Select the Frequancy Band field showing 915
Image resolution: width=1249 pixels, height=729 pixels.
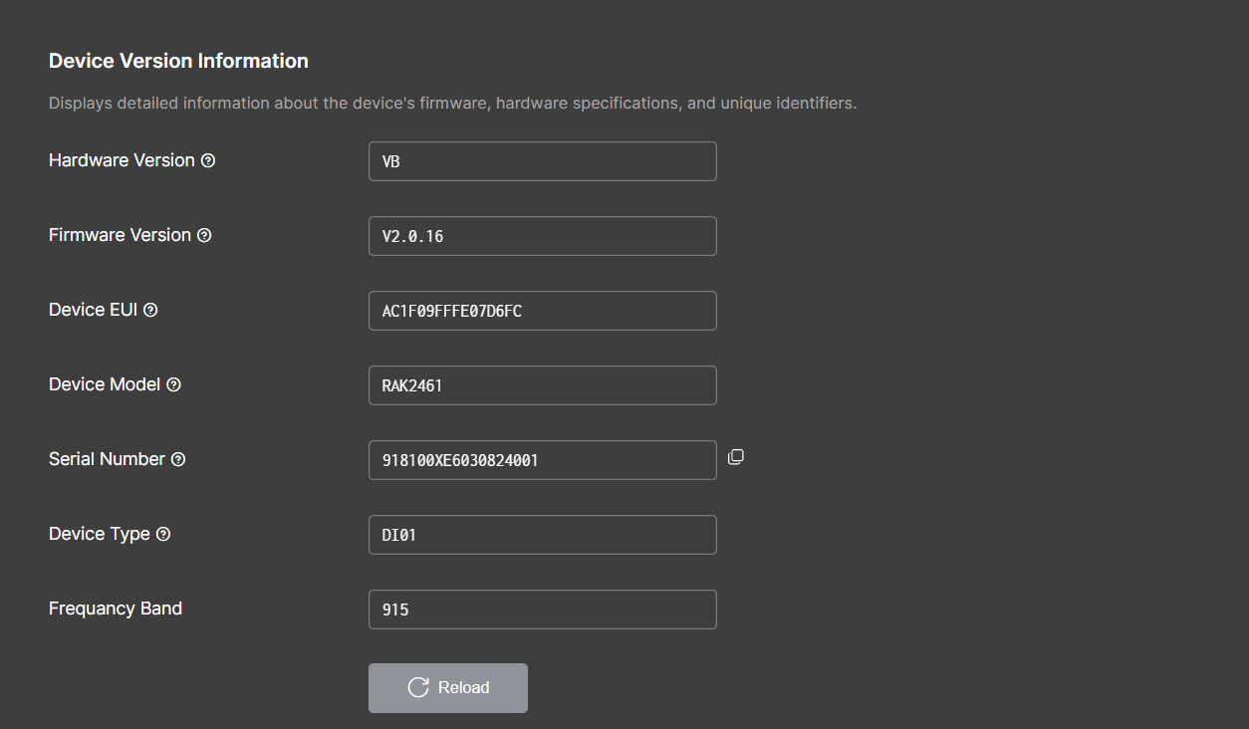click(x=542, y=608)
